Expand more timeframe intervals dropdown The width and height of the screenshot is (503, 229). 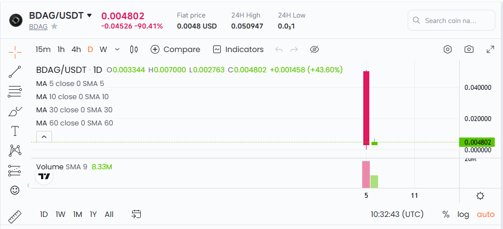click(x=117, y=49)
